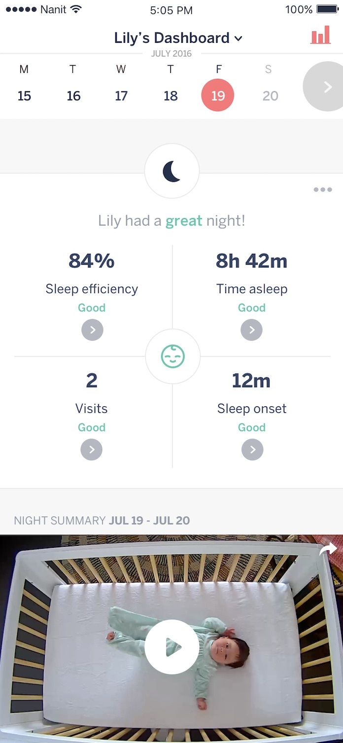The height and width of the screenshot is (743, 343).
Task: Tap the battery indicator in status bar
Action: pos(327,9)
